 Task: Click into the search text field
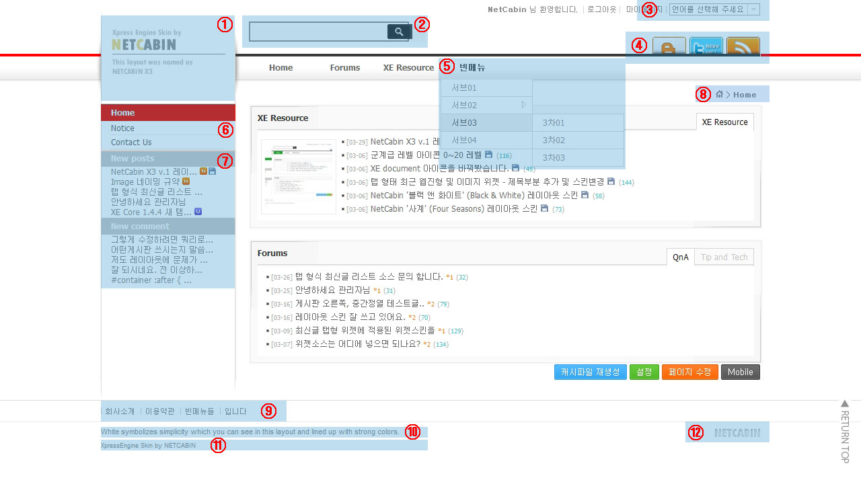pyautogui.click(x=318, y=32)
